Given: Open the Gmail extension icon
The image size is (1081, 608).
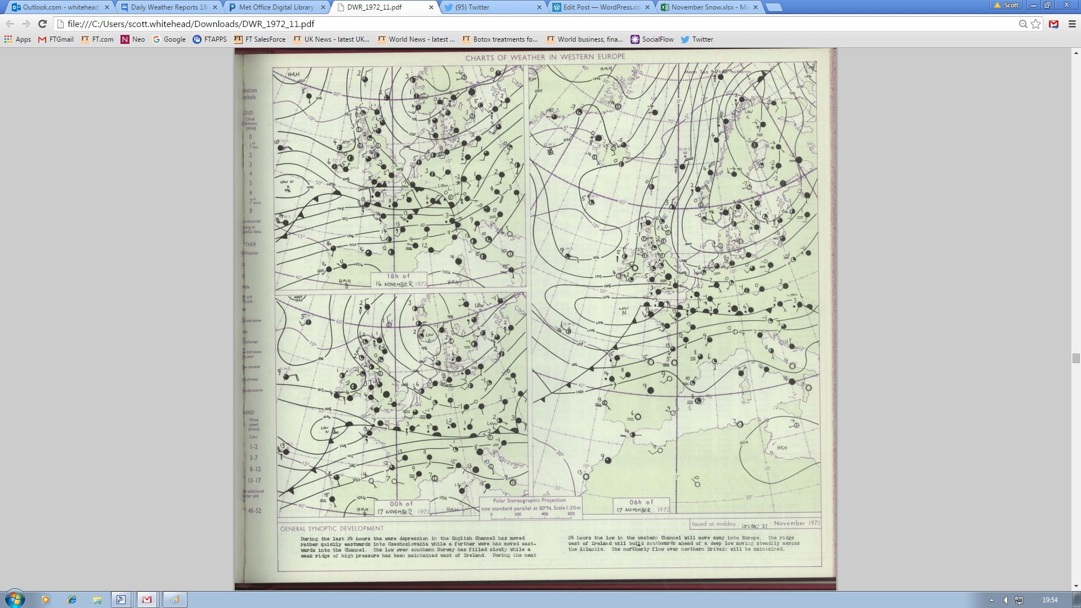Looking at the screenshot, I should pos(1054,24).
